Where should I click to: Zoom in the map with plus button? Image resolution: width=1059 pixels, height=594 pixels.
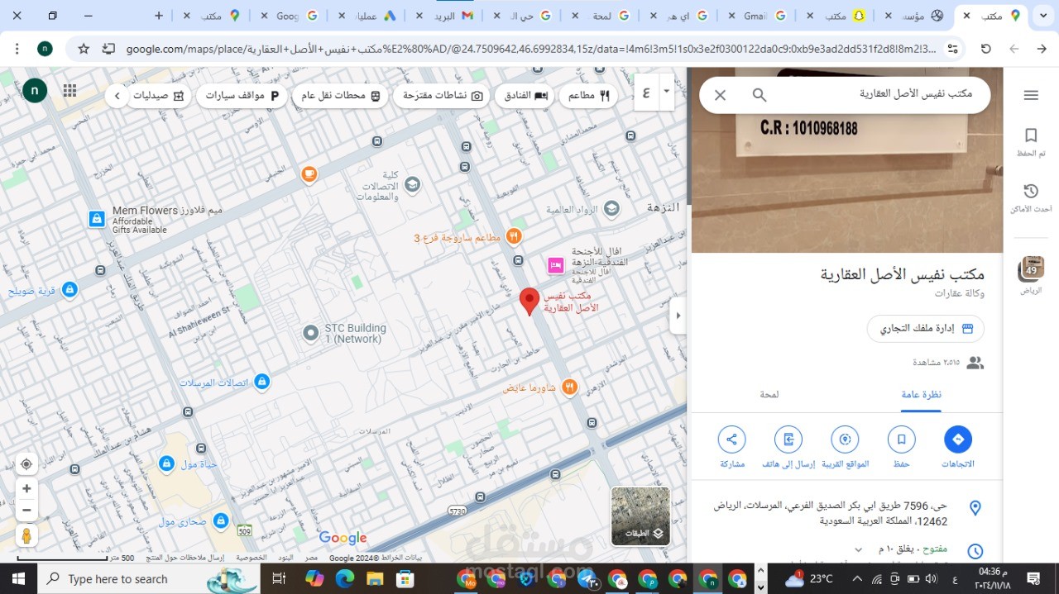pos(26,488)
